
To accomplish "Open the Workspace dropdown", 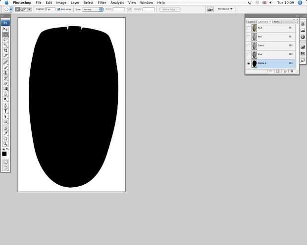I will pos(225,9).
